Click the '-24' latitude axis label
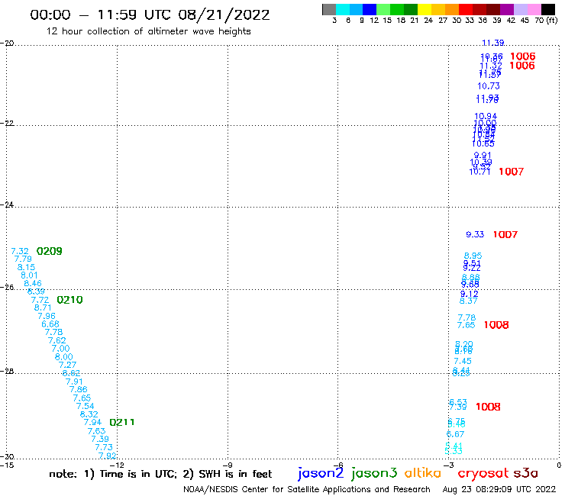The image size is (565, 496). click(x=7, y=205)
